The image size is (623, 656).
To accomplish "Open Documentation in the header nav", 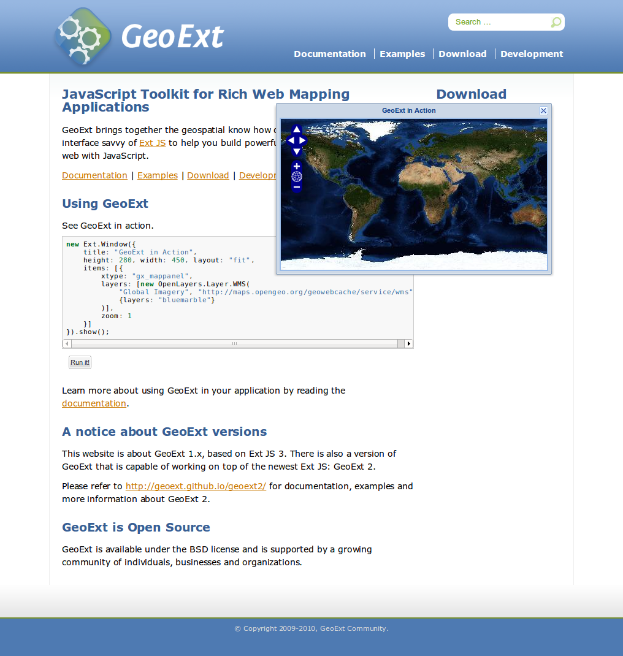I will click(x=330, y=54).
